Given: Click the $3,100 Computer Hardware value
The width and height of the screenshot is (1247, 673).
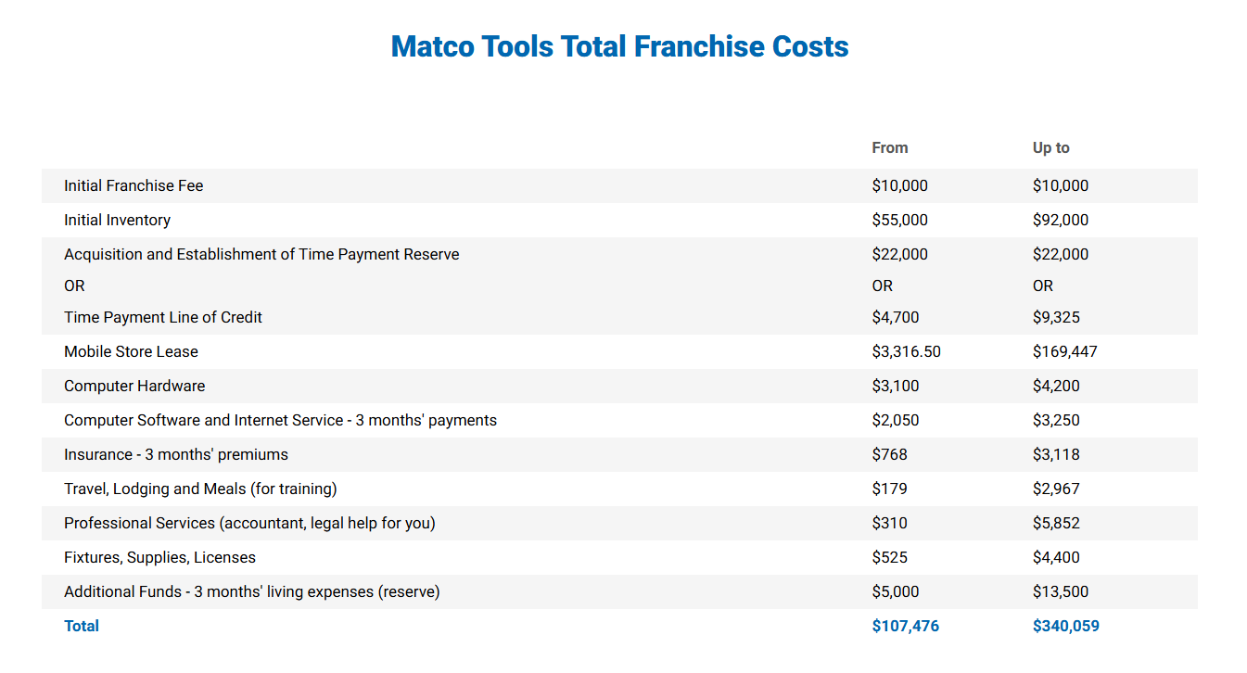Looking at the screenshot, I should click(x=896, y=386).
